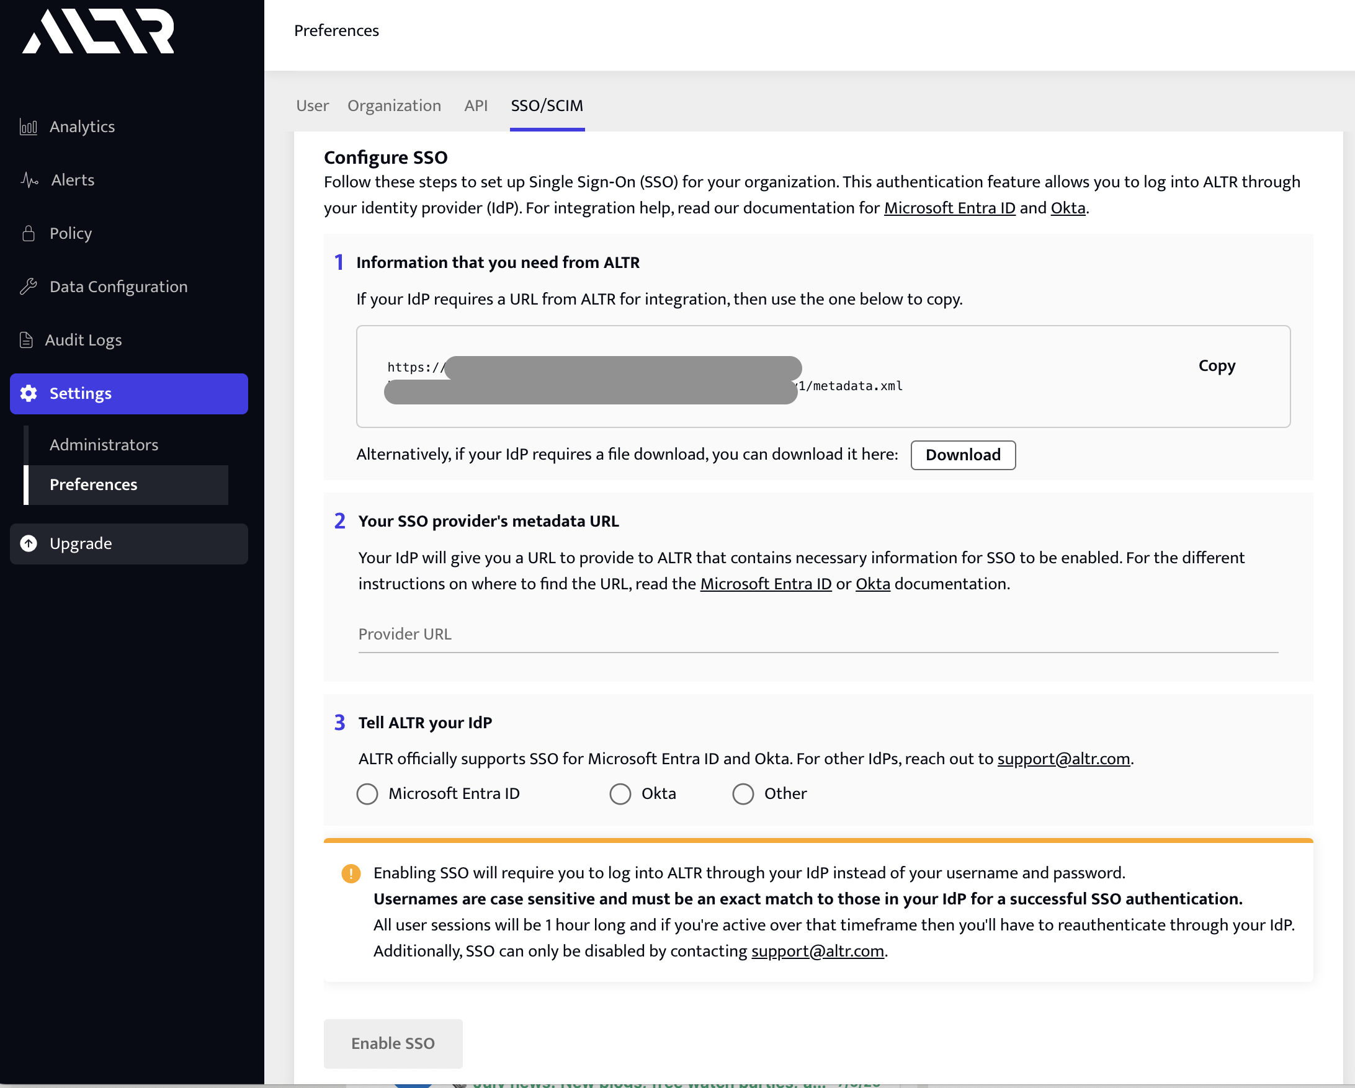Open Policy page from sidebar
Screen dimensions: 1355x1088
coord(70,234)
